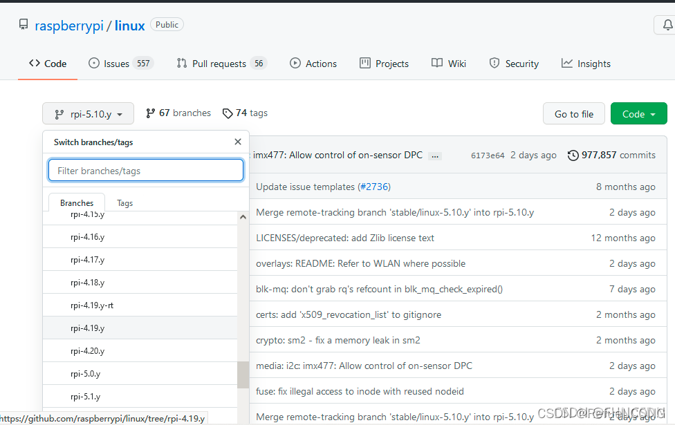The image size is (675, 425).
Task: Click the raspberrypi owner link
Action: tap(69, 26)
